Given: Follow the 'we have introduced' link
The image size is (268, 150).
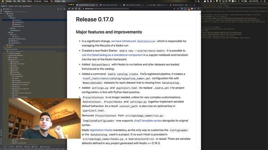Looking at the screenshot, I should pyautogui.click(x=123, y=41).
